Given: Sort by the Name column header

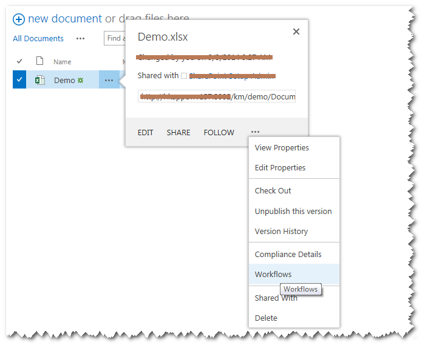Looking at the screenshot, I should point(63,62).
